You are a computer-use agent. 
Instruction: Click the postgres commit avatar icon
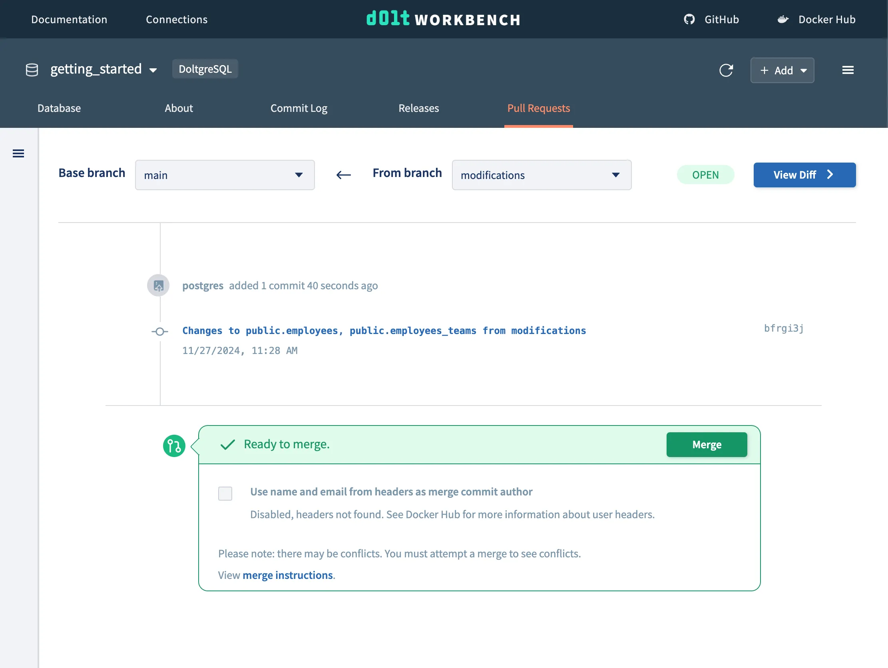point(158,285)
